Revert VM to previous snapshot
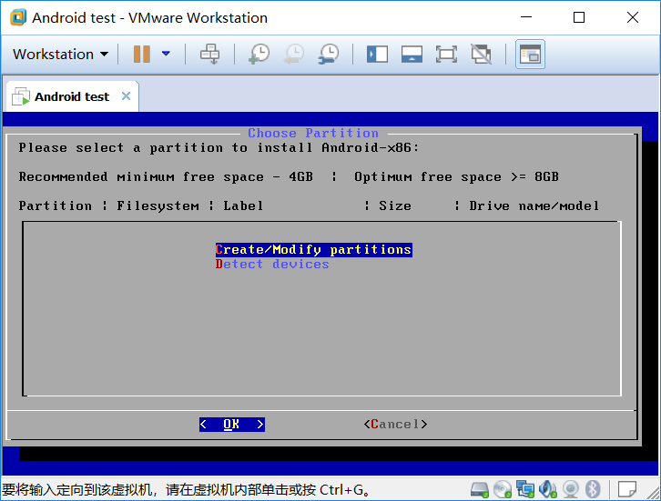Viewport: 661px width, 501px height. (x=294, y=54)
